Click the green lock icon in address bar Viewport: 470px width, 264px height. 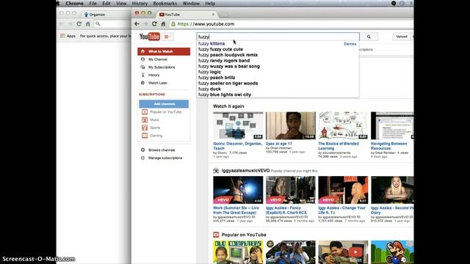pos(173,24)
